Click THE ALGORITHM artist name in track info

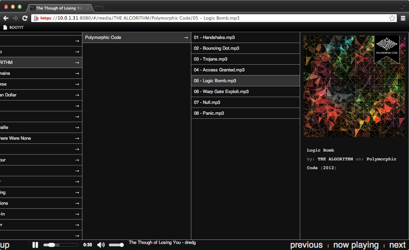[335, 159]
